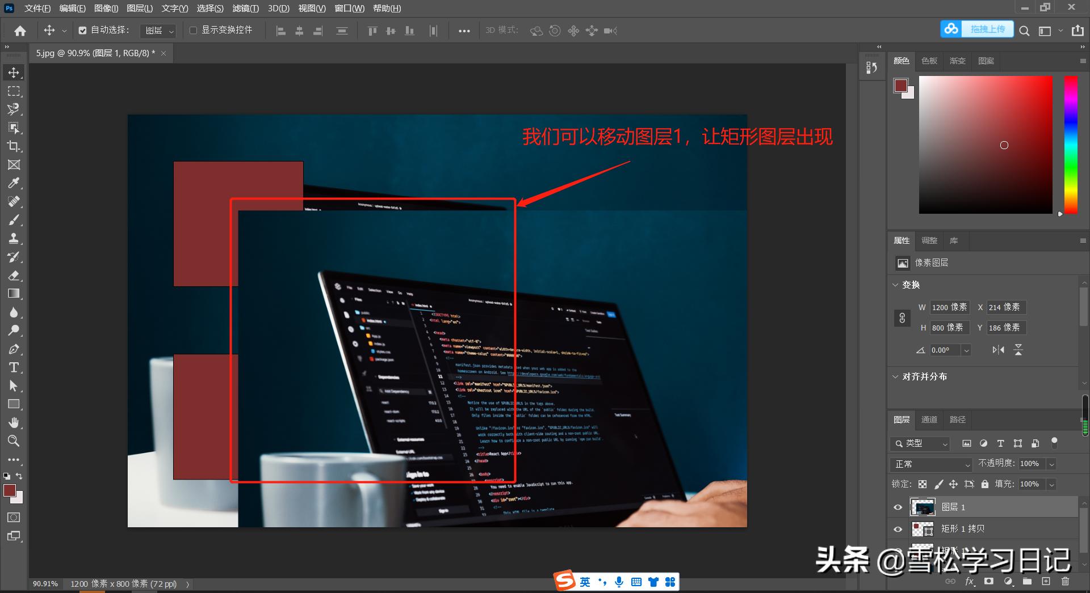
Task: Maintain aspect ratio link in 变换 properties
Action: tap(902, 317)
